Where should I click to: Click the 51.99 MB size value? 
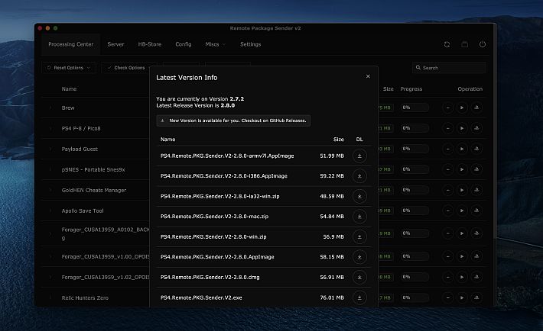(332, 156)
